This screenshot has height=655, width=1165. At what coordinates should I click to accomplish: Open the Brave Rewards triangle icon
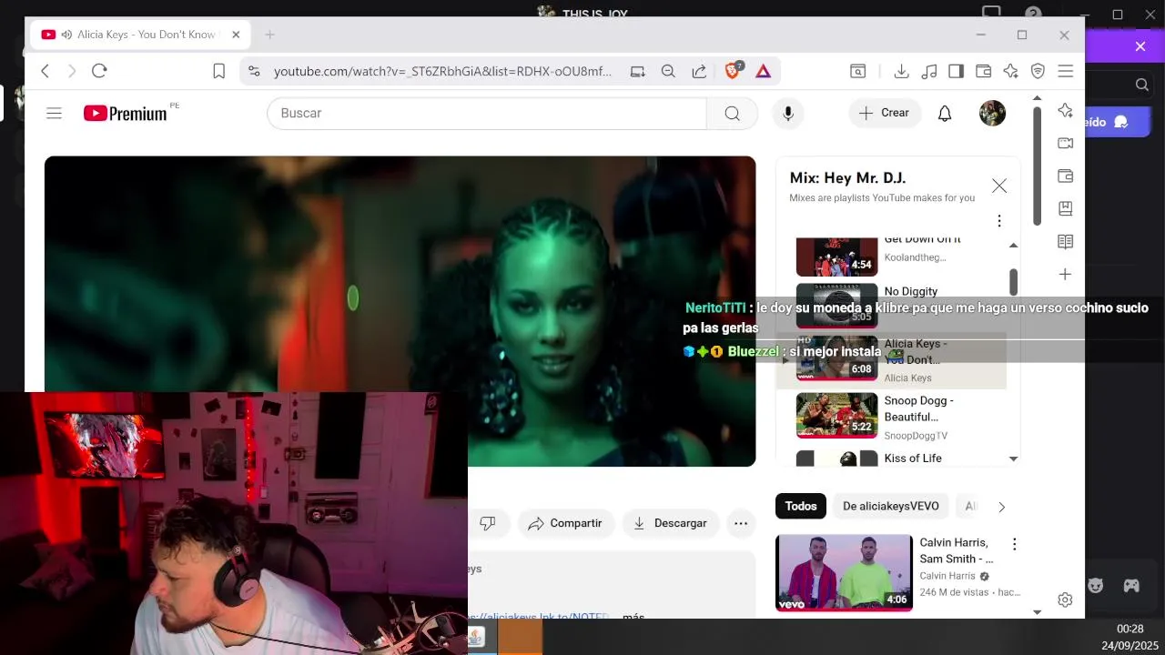click(763, 71)
